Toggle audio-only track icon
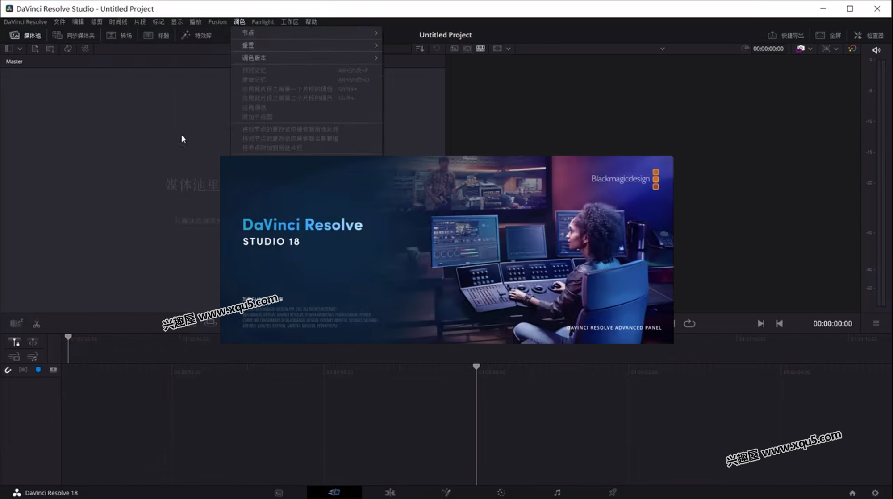Viewport: 893px width, 499px height. (x=33, y=356)
